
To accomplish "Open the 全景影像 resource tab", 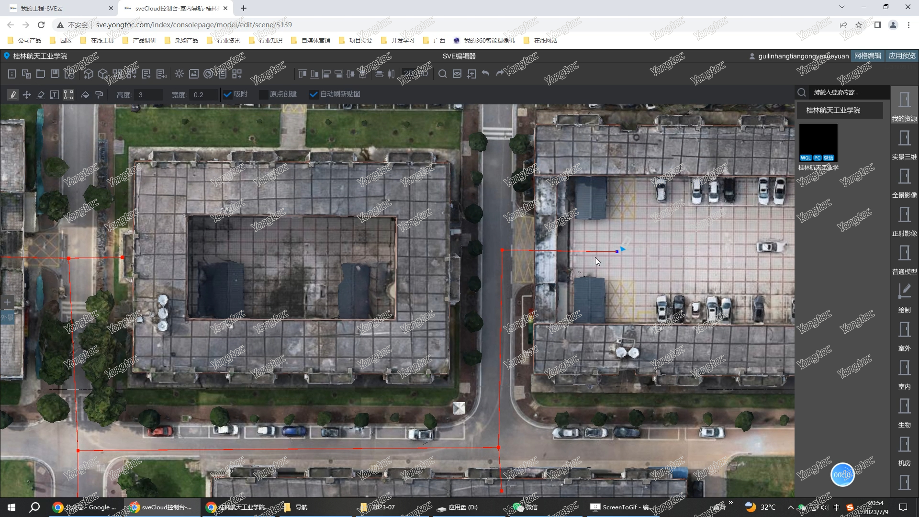I will tap(904, 183).
